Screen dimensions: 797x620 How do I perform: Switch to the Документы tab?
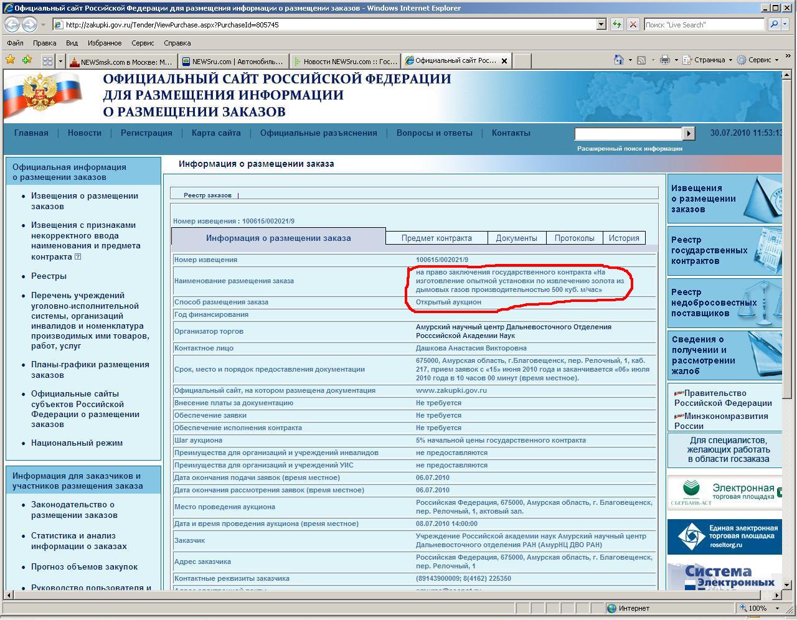516,238
